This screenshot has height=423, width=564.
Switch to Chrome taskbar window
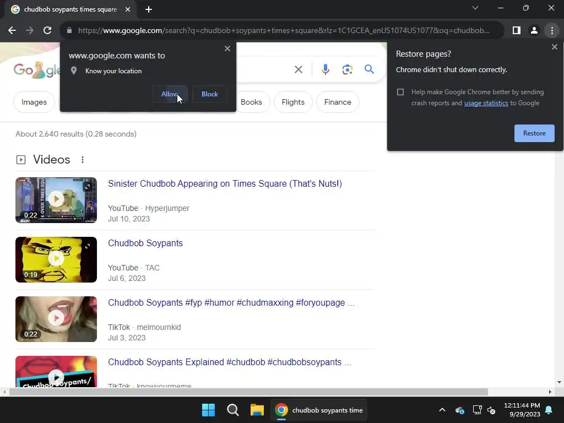pyautogui.click(x=319, y=410)
